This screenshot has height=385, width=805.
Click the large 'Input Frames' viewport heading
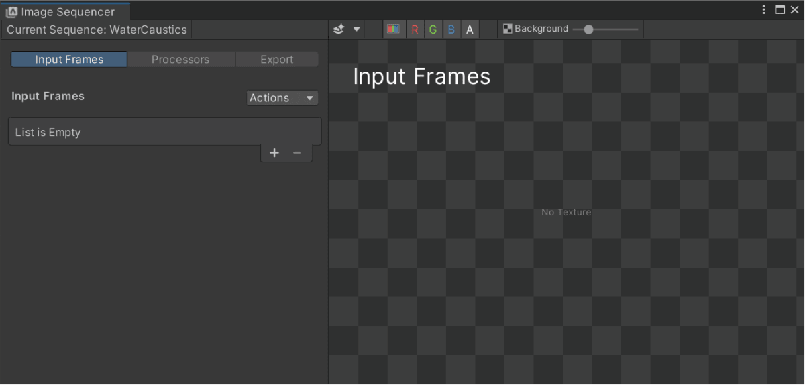[x=422, y=76]
